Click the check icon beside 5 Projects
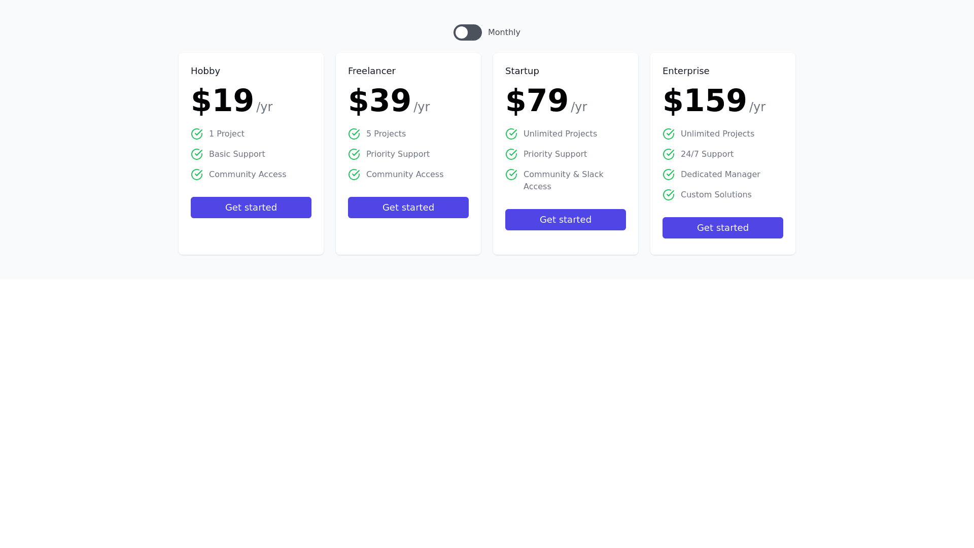The width and height of the screenshot is (974, 548). coord(354,134)
